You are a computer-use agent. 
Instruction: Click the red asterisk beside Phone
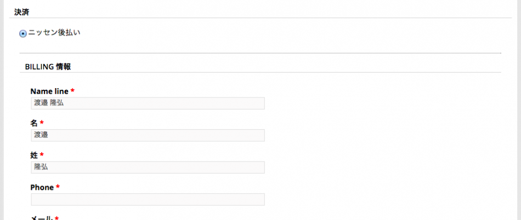58,187
